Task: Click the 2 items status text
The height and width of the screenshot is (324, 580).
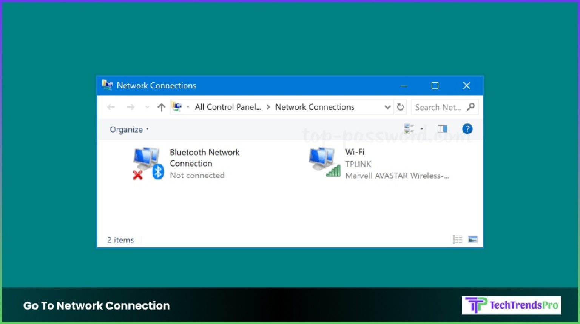Action: 120,240
